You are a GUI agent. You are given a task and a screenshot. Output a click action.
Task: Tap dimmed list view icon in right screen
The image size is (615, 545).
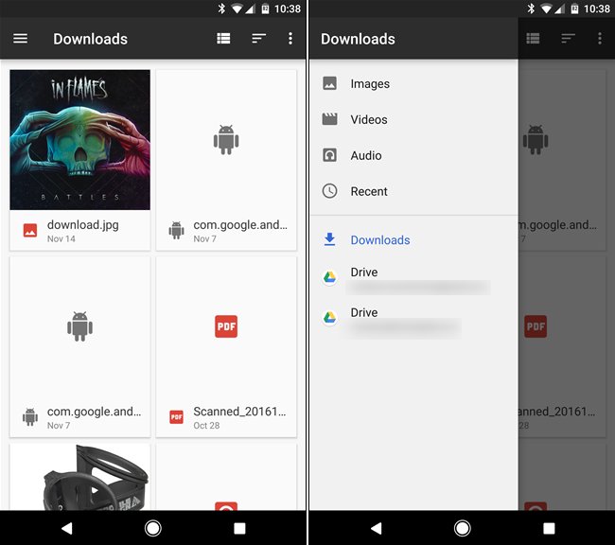(533, 39)
